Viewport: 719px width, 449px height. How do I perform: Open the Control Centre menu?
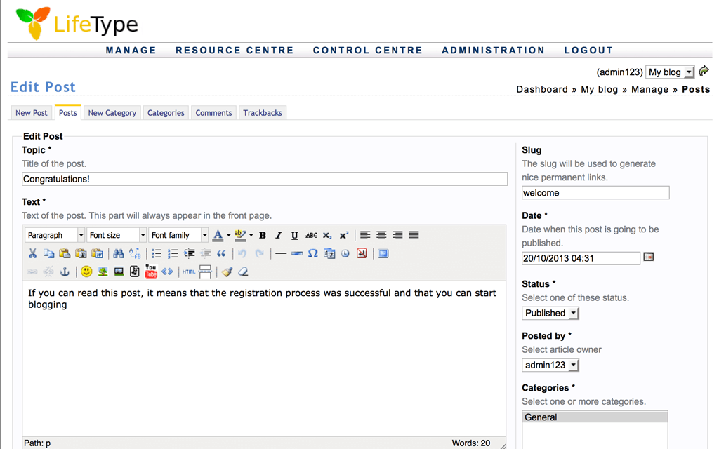368,51
